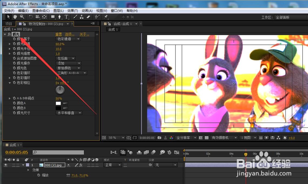Select the Selection arrow tool
The height and width of the screenshot is (184, 308).
(x=8, y=17)
